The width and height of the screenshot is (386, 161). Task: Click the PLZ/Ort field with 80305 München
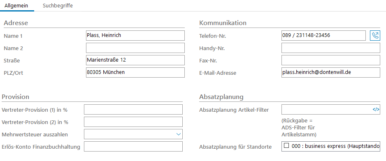pyautogui.click(x=135, y=73)
